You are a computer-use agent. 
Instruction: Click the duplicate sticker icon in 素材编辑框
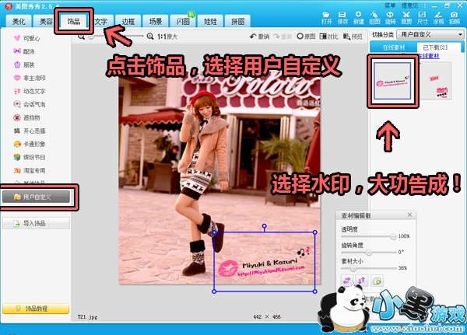click(377, 281)
